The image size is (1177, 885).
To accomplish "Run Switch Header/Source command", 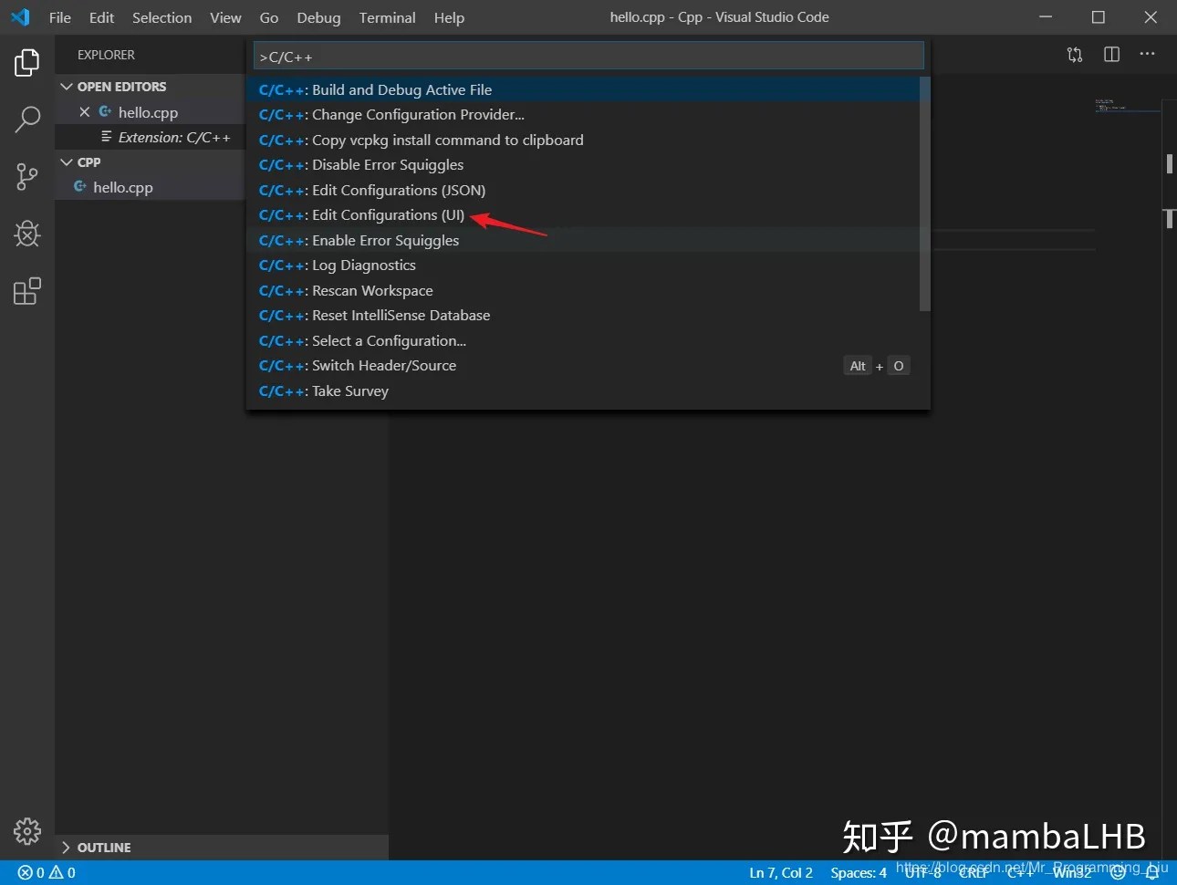I will [583, 366].
